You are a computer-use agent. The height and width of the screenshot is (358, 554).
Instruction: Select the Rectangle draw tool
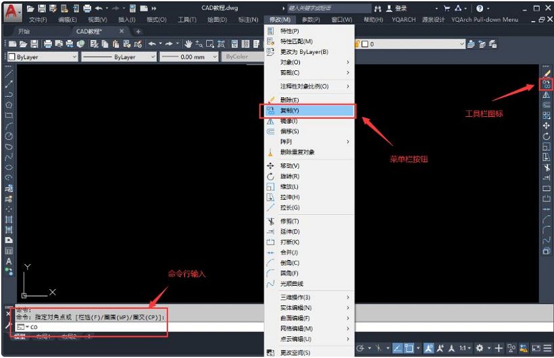9,116
